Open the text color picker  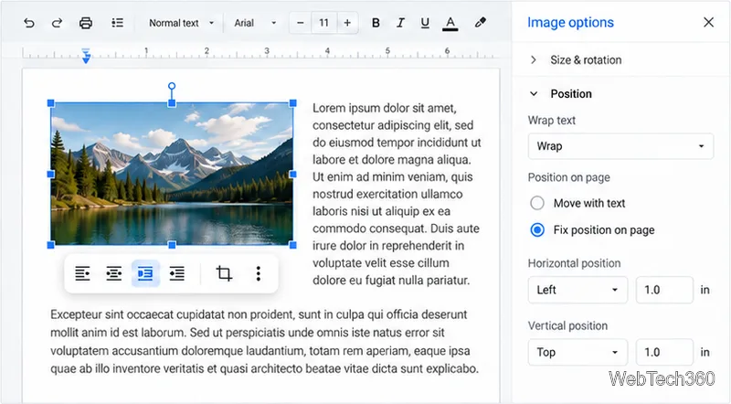coord(450,24)
